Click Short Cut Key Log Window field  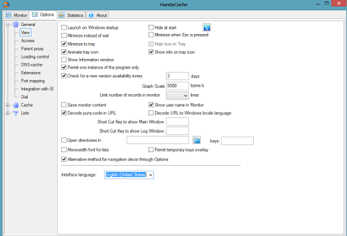tap(177, 131)
